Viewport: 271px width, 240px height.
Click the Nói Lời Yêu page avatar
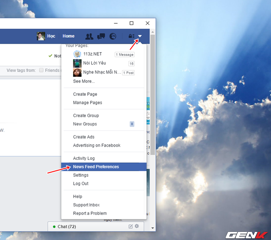[x=77, y=63]
